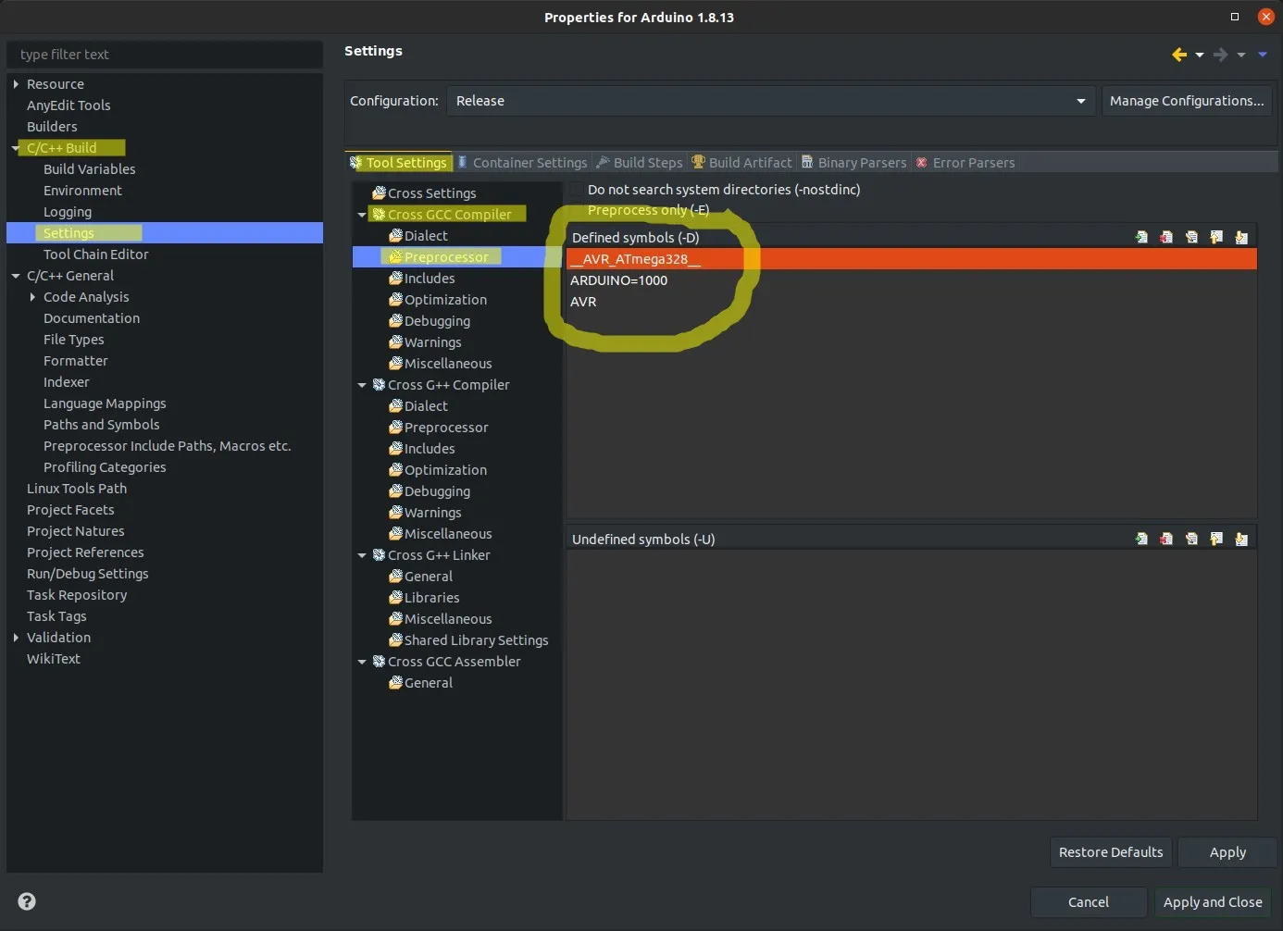The height and width of the screenshot is (931, 1283).
Task: Go forward to the next properties page
Action: 1221,55
